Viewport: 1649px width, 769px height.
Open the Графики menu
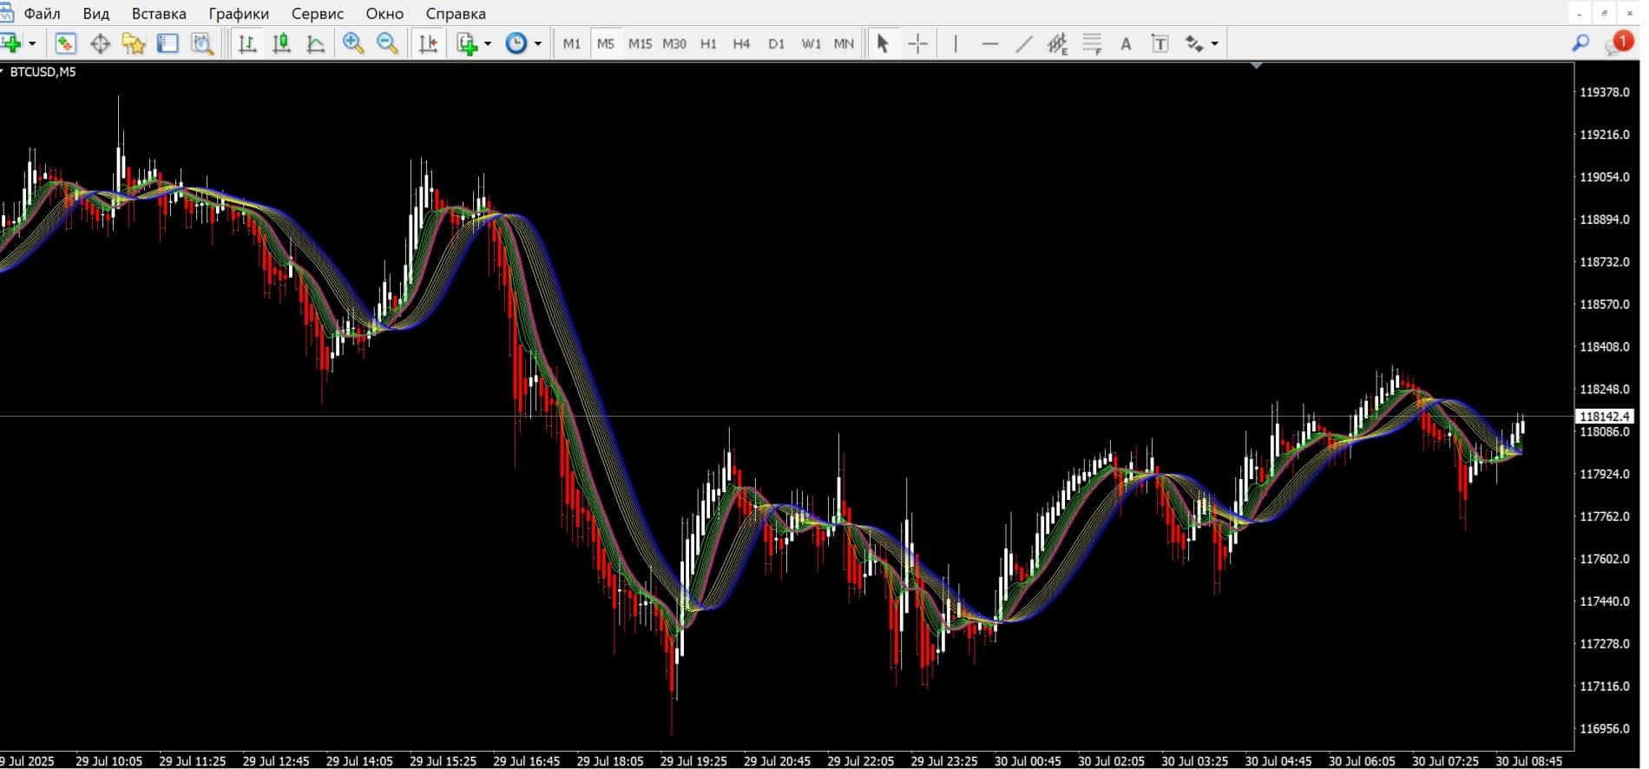click(x=239, y=14)
